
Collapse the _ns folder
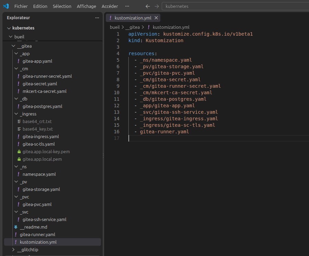[16, 167]
